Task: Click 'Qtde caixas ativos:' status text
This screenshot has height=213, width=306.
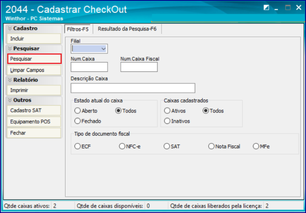Action: click(27, 206)
